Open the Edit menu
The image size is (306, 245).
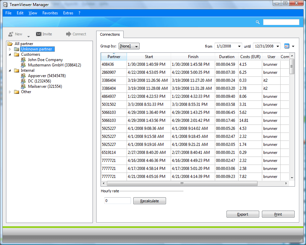[20, 13]
